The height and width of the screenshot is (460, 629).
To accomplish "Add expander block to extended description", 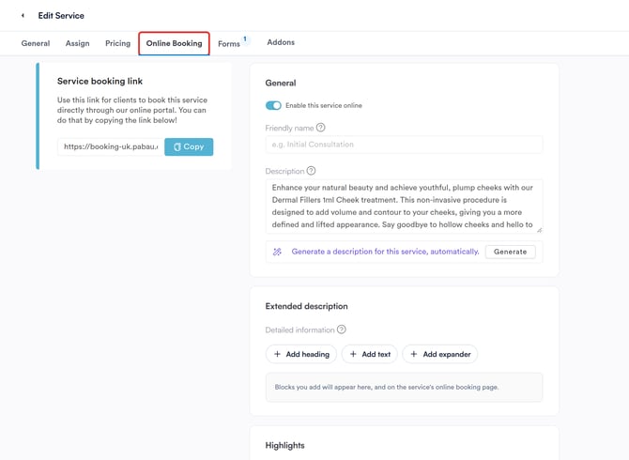I will pos(440,354).
